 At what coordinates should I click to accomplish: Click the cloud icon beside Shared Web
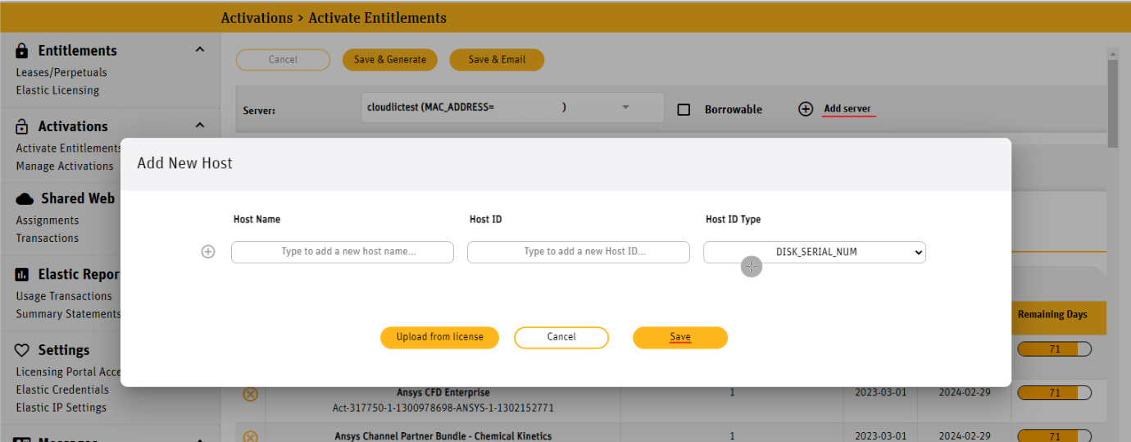(x=25, y=198)
